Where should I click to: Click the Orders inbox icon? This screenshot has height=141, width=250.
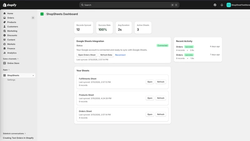pos(4,18)
